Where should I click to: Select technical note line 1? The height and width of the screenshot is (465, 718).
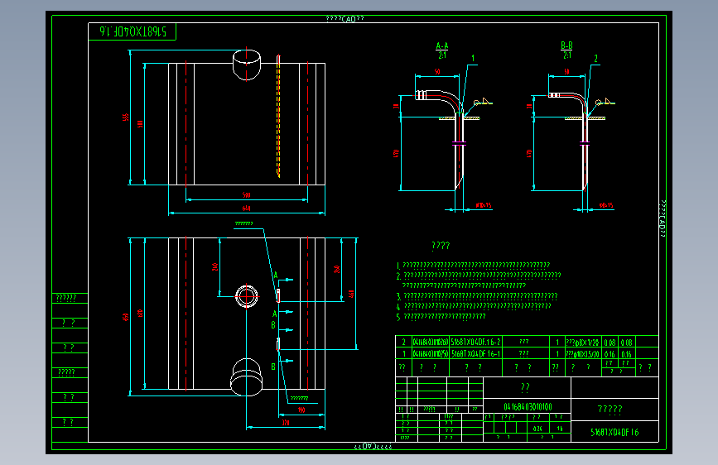(473, 265)
